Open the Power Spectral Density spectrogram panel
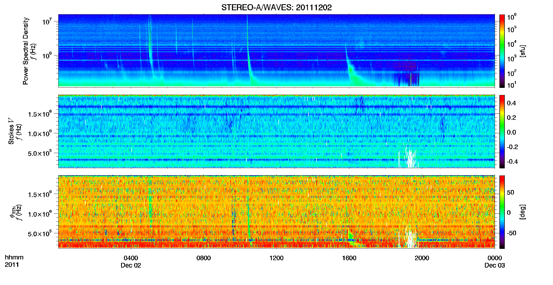The image size is (553, 285). coord(276,51)
